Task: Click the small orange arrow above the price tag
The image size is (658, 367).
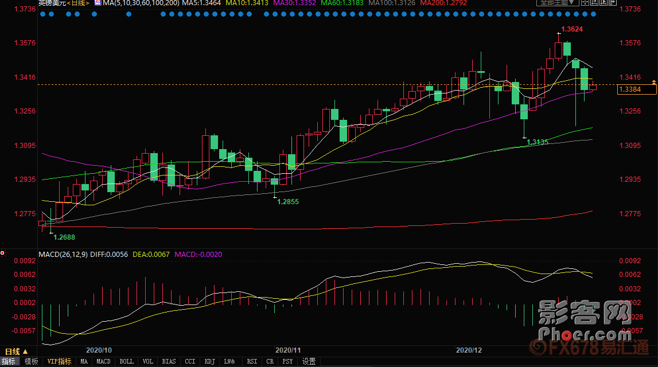Action: [654, 82]
